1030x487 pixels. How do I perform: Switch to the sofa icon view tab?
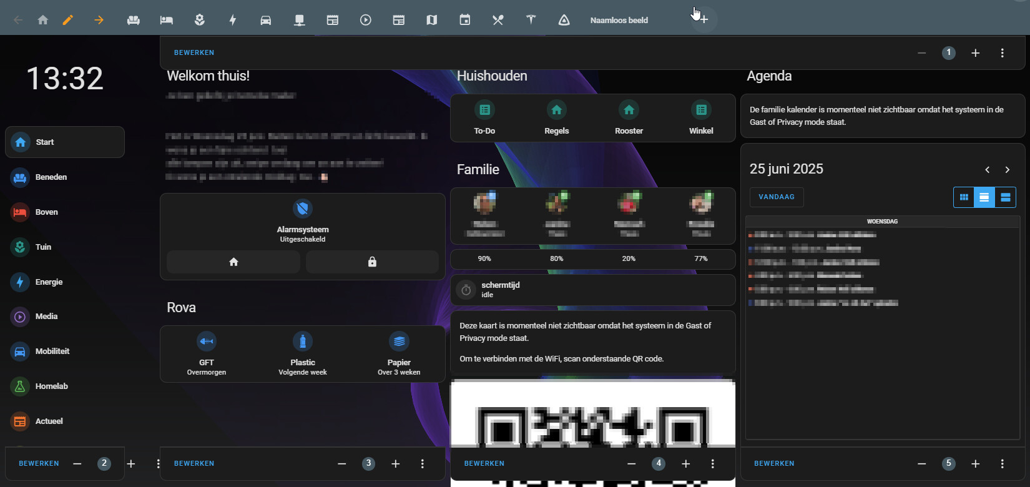[133, 20]
